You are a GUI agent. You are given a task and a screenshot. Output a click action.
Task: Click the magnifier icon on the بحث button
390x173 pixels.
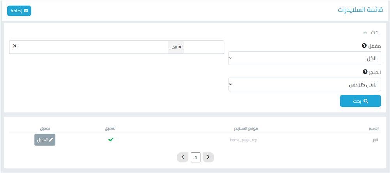point(366,101)
